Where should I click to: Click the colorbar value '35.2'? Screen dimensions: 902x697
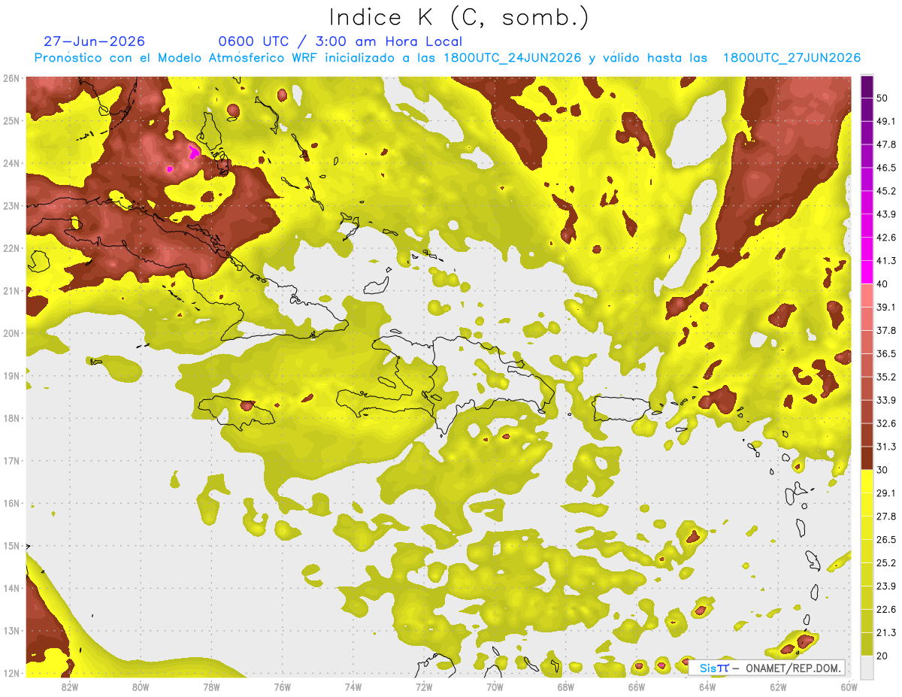(885, 377)
